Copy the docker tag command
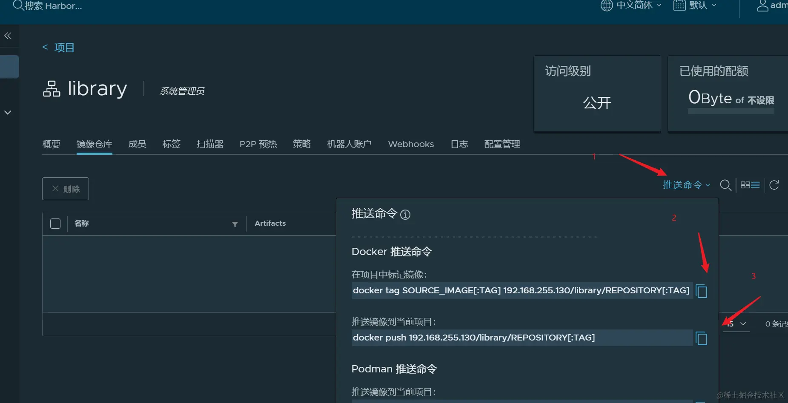This screenshot has height=403, width=788. (701, 291)
